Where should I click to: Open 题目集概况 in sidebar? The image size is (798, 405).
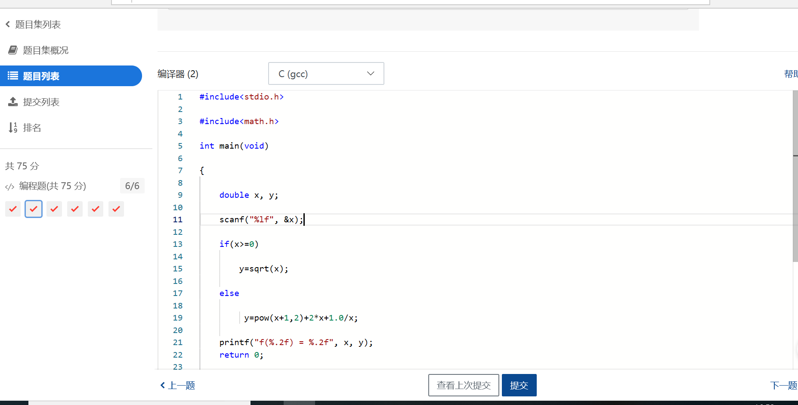click(46, 50)
